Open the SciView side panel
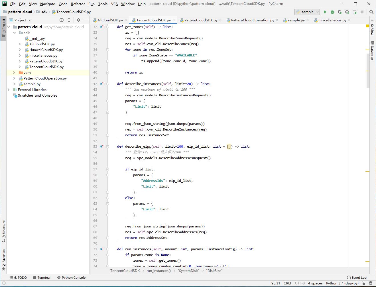Image resolution: width=376 pixels, height=287 pixels. (x=372, y=27)
